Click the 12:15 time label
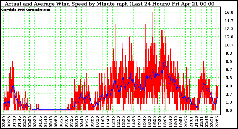Screen dimensions: 238x129 point(113,122)
